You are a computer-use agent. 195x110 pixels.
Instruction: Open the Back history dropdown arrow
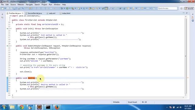(x=145, y=8)
